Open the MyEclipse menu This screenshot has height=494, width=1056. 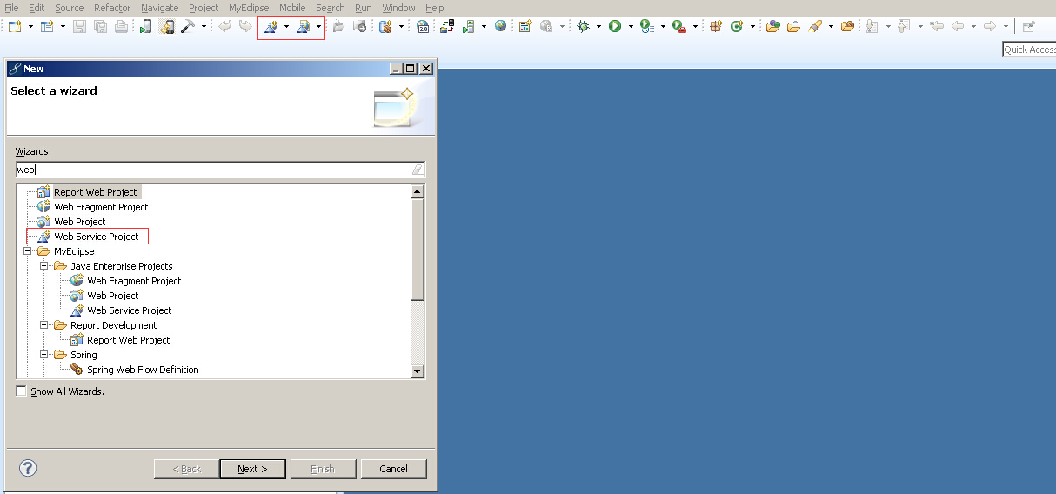(x=249, y=8)
